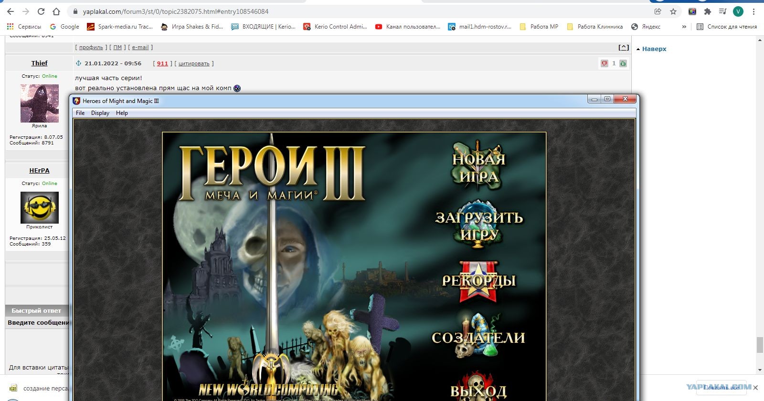764x401 pixels.
Task: Open Thief's avatar image
Action: pos(40,103)
